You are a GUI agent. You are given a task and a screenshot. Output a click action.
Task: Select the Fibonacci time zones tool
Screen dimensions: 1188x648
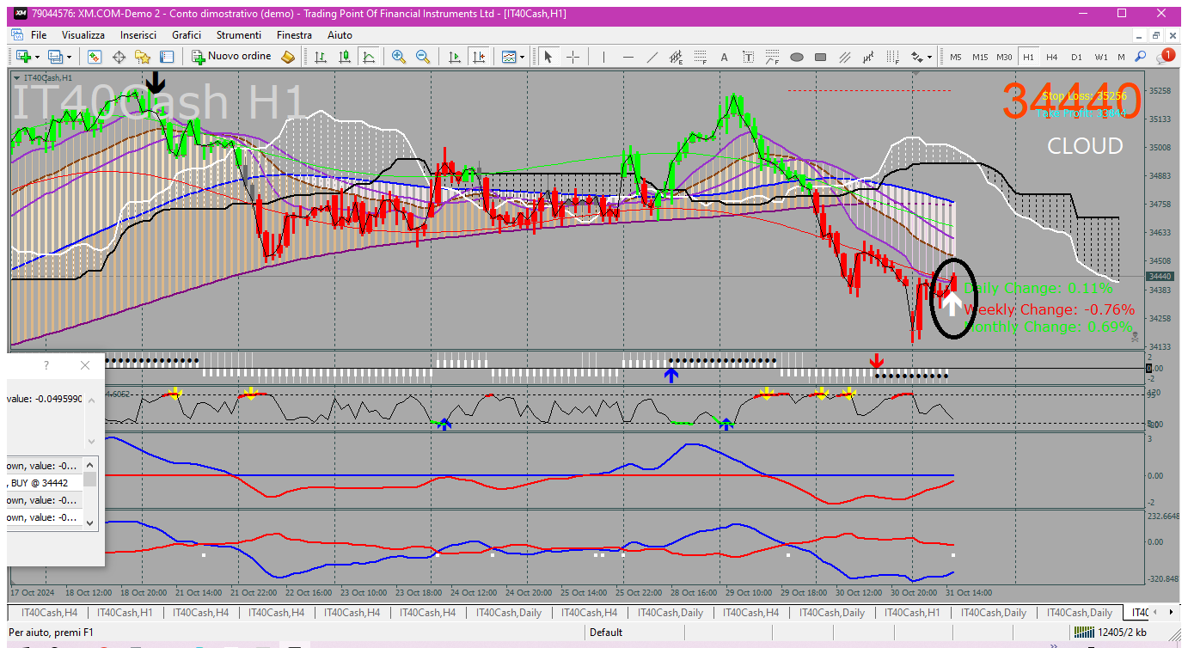pyautogui.click(x=893, y=57)
